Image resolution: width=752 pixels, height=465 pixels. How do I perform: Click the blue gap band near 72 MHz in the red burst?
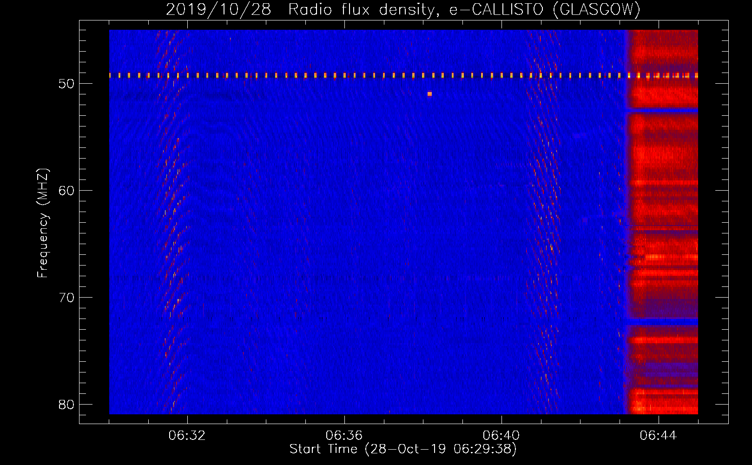pos(662,322)
